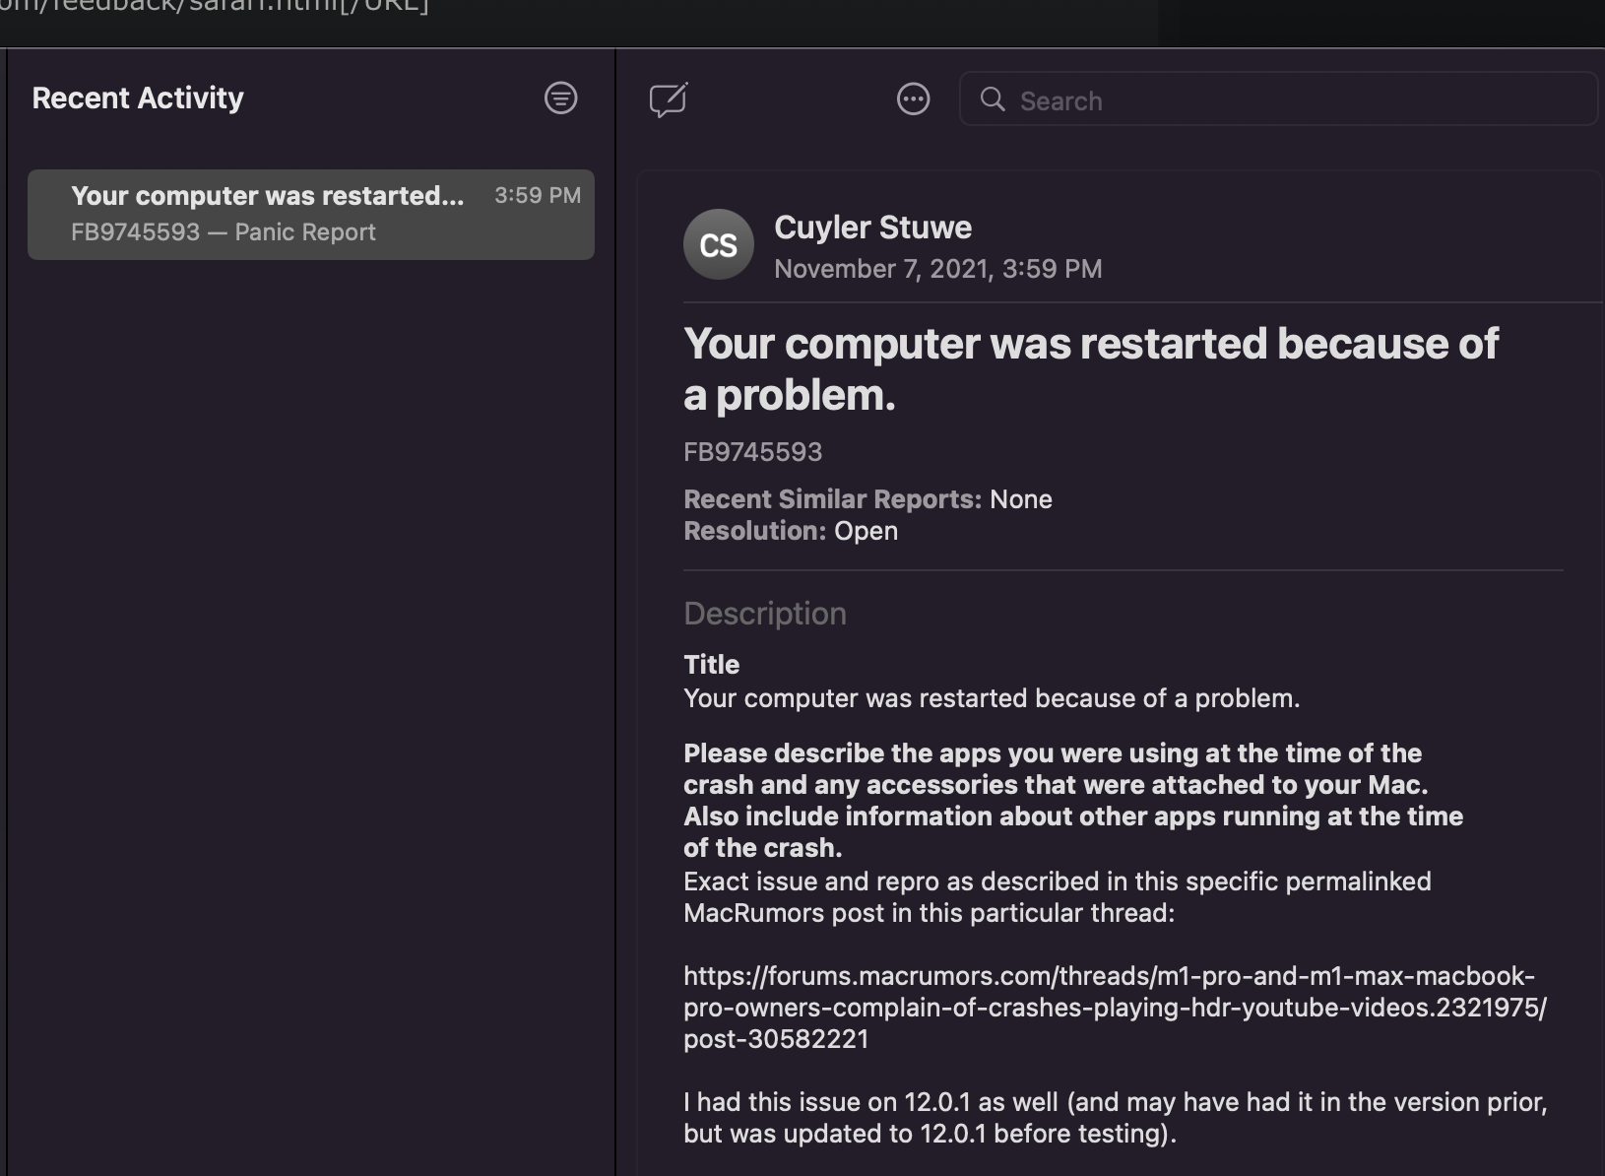Viewport: 1605px width, 1176px height.
Task: Click the November 7, 2021 date text
Action: [937, 269]
